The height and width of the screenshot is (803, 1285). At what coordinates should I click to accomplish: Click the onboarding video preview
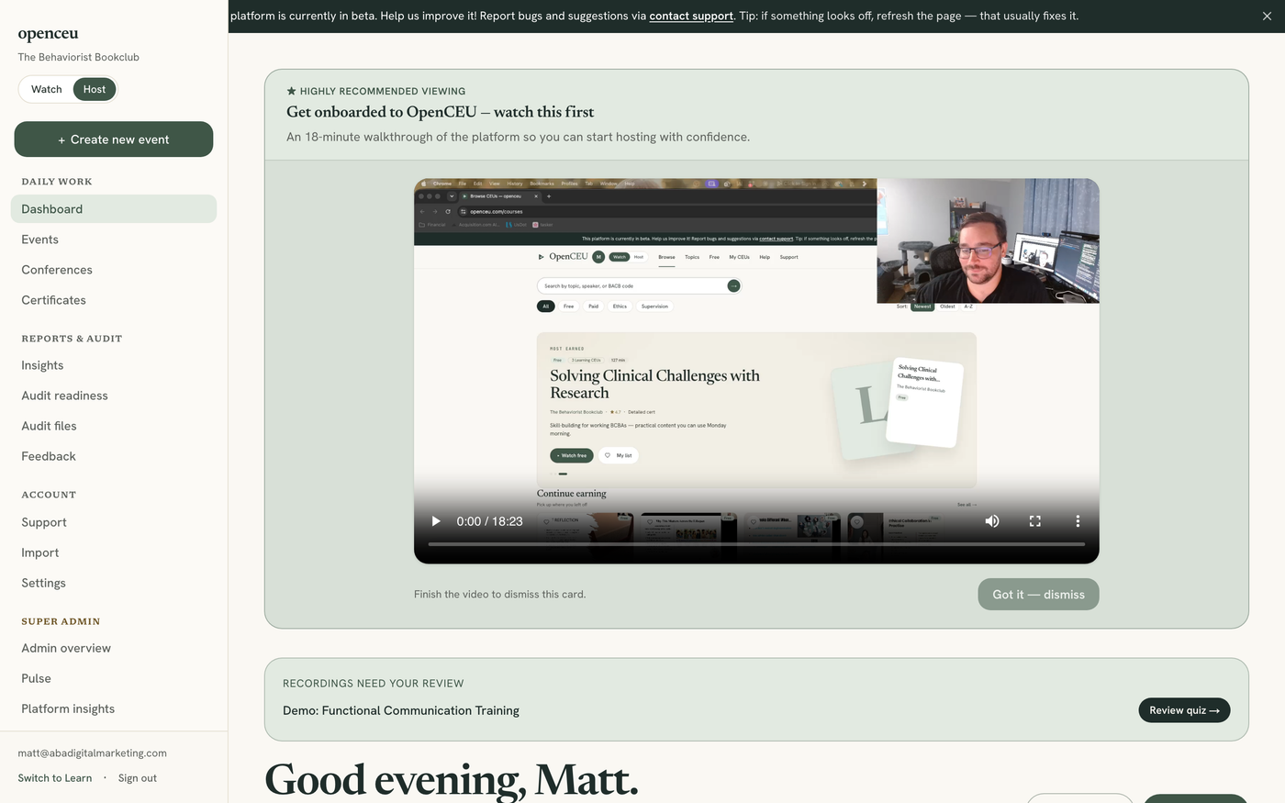[x=756, y=371]
